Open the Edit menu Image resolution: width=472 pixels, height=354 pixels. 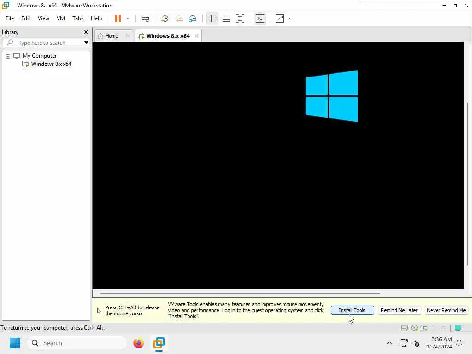(x=26, y=18)
